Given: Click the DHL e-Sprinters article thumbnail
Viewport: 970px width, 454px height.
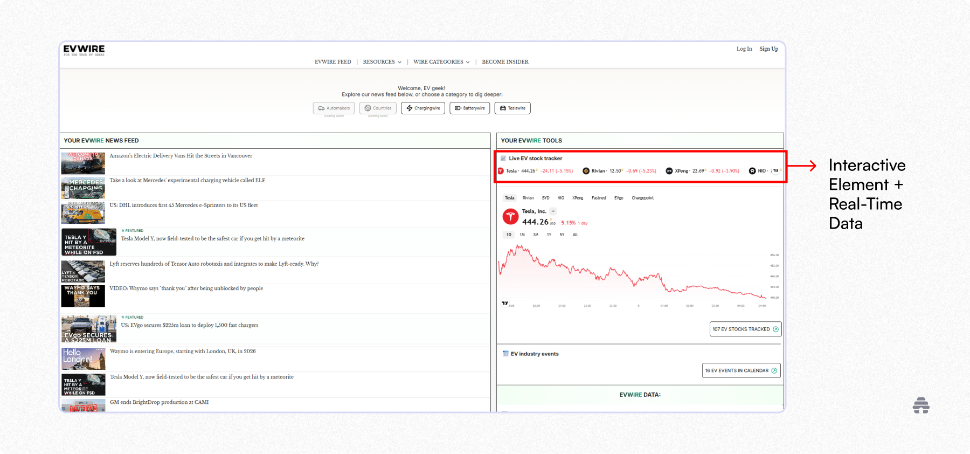Looking at the screenshot, I should [x=83, y=213].
